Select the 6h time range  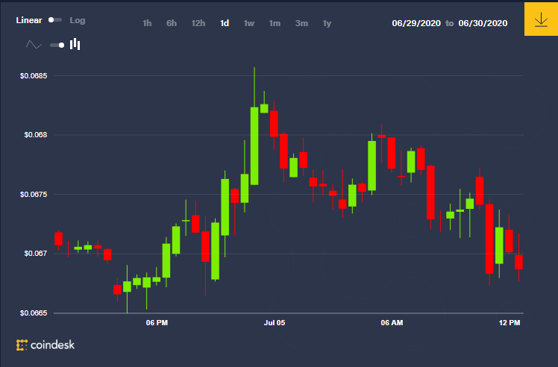click(172, 23)
